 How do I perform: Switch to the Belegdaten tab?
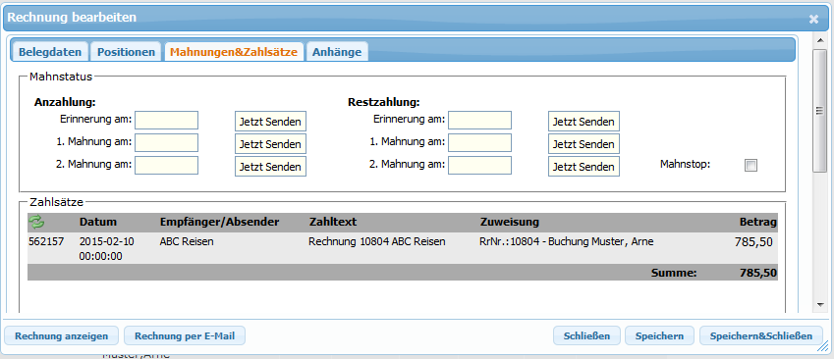[x=50, y=52]
